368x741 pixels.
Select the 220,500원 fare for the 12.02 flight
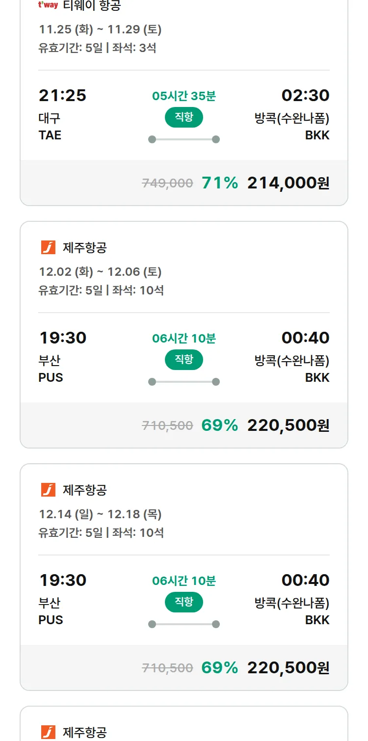point(288,425)
